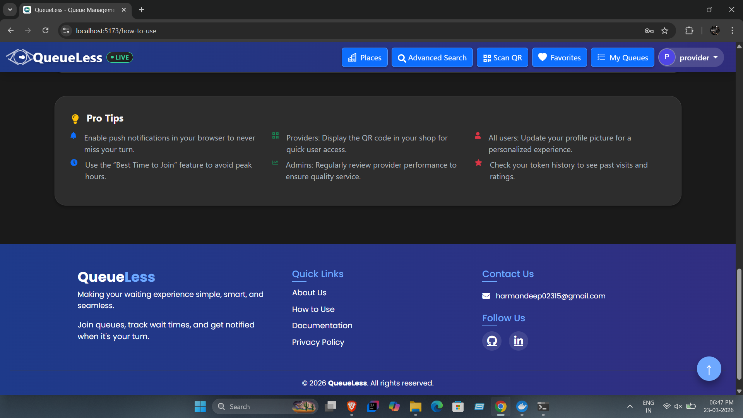Viewport: 743px width, 418px height.
Task: Go to the Places tab
Action: (x=365, y=58)
